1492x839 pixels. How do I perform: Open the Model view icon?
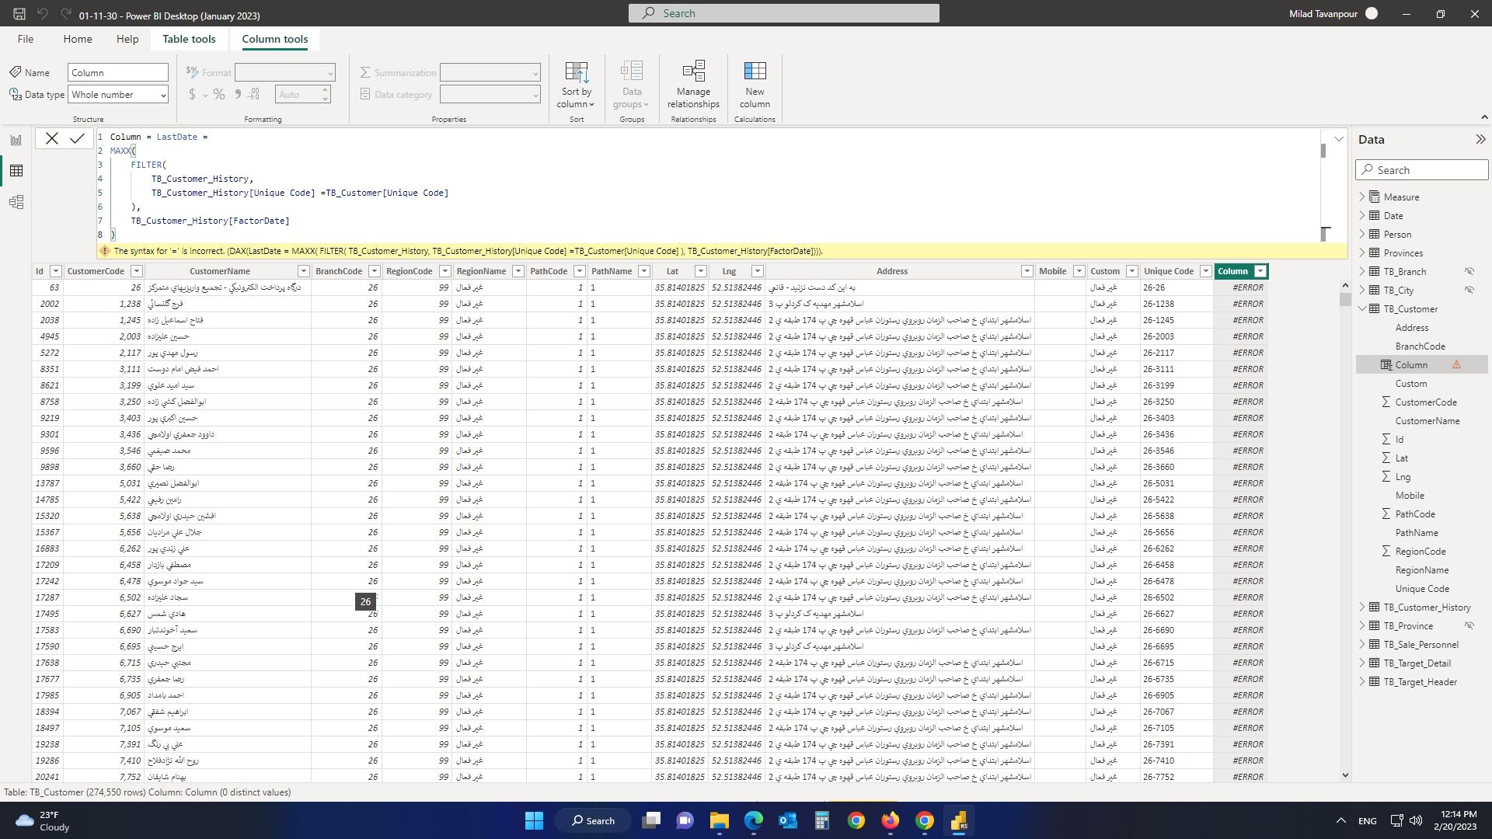tap(16, 202)
